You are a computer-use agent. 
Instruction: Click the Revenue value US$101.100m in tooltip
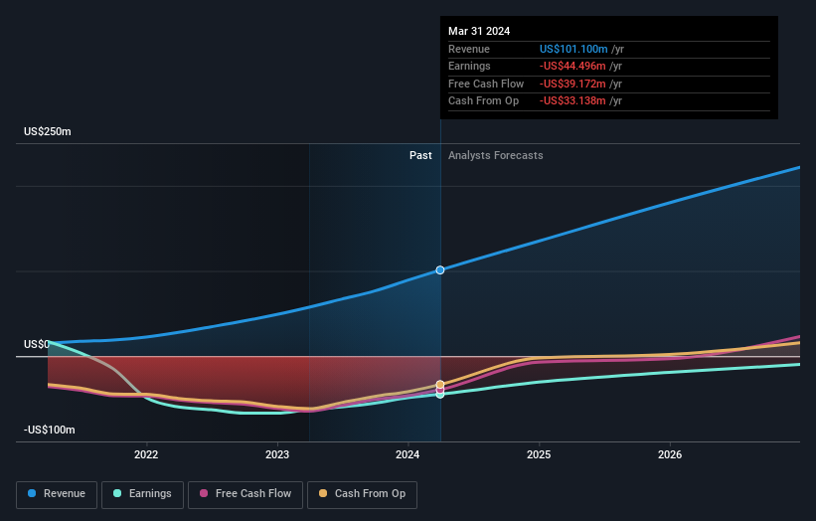(x=573, y=49)
